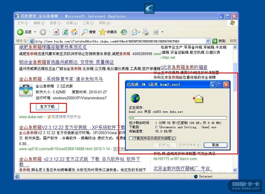
Task: Open sidebar link 北京急救箱急救的福音
Action: [184, 67]
